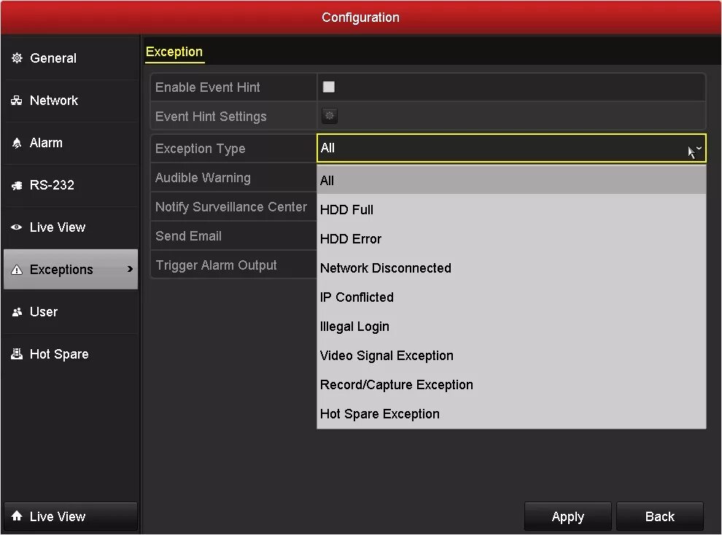
Task: Pick Illegal Login exception type
Action: pyautogui.click(x=511, y=326)
